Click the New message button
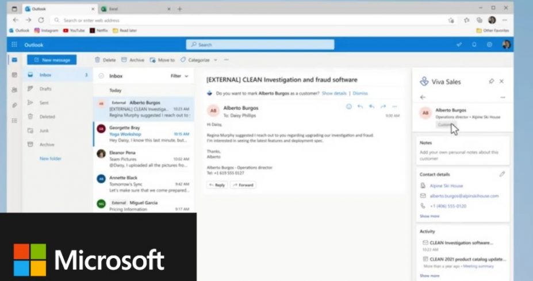 click(52, 60)
